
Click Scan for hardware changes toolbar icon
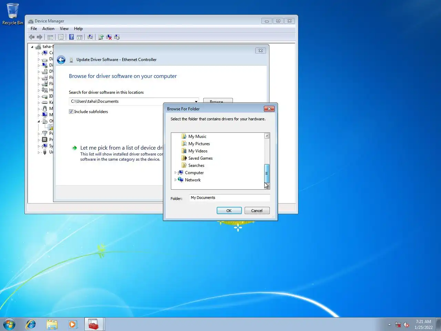coord(90,37)
